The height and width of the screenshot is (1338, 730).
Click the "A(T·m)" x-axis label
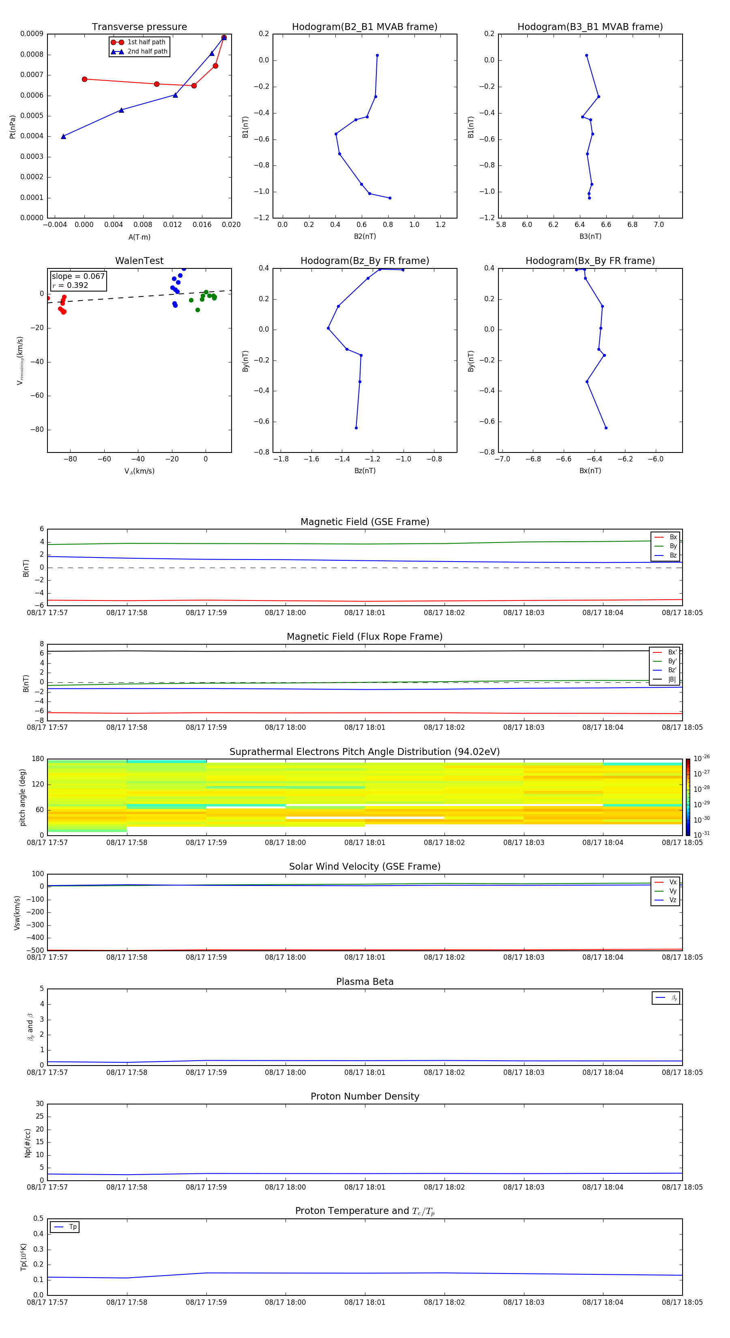coord(139,237)
